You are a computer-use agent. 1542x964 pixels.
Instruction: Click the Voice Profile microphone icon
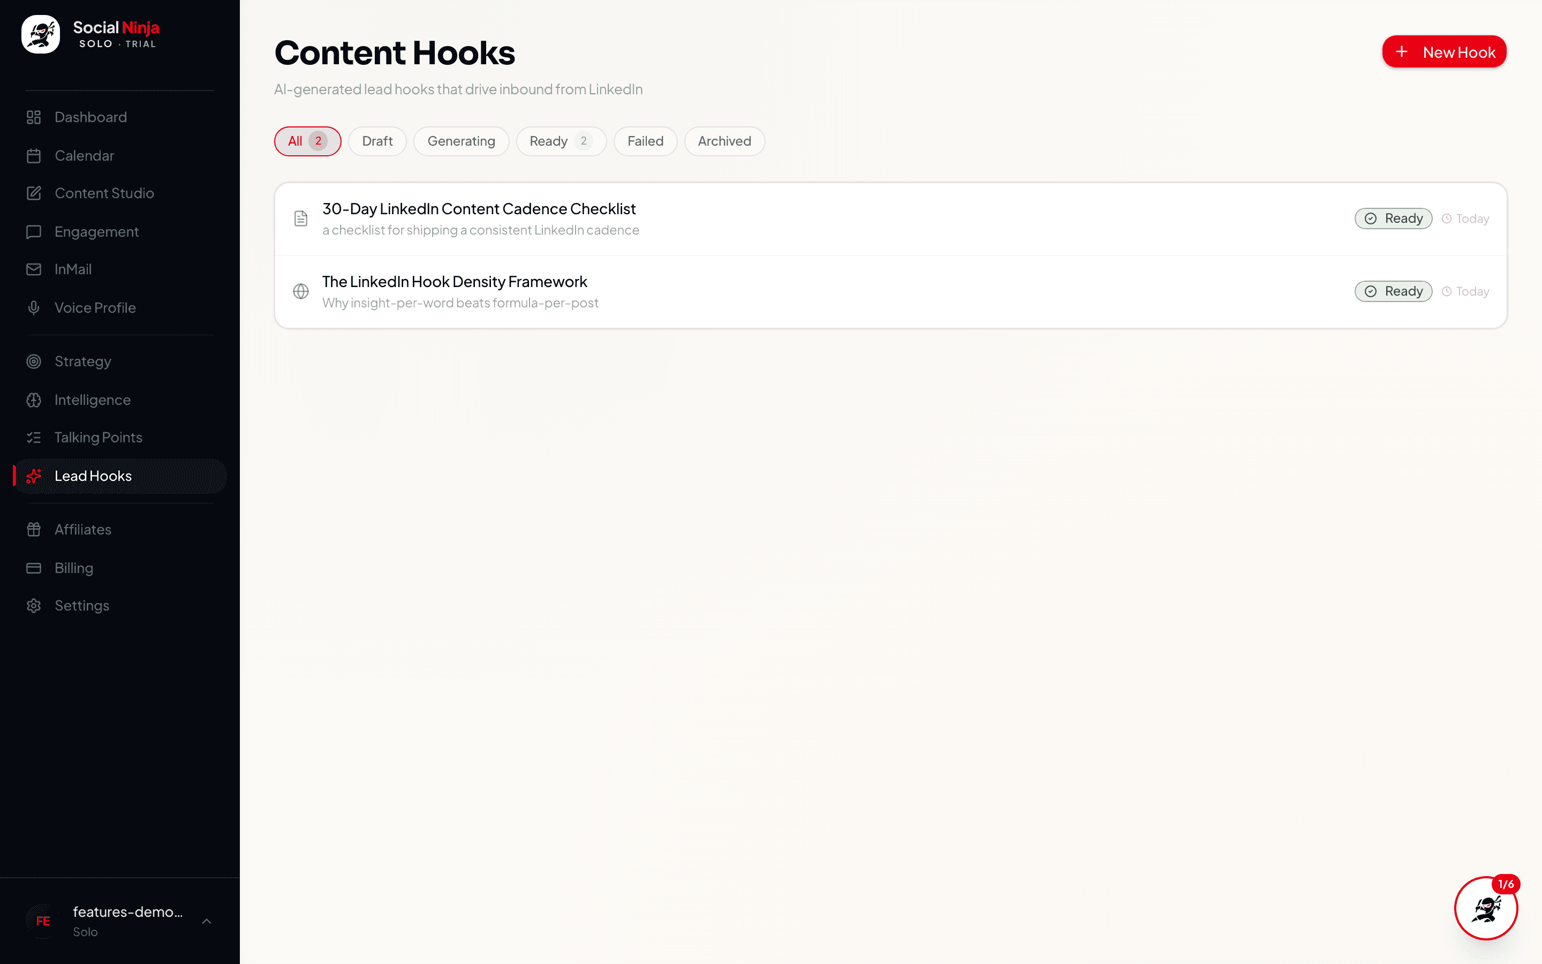click(34, 308)
